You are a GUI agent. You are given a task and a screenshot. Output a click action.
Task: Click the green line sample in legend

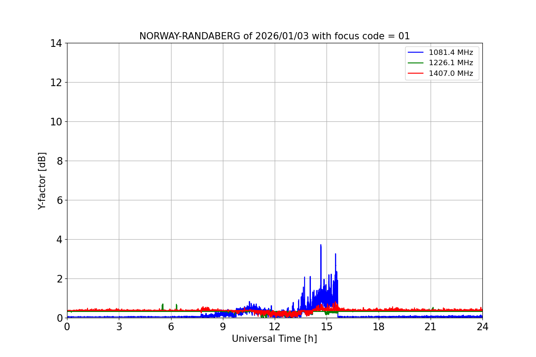(x=416, y=63)
